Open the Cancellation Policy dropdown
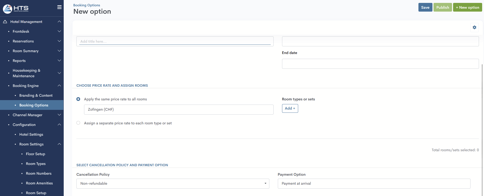The height and width of the screenshot is (196, 484). [x=173, y=184]
